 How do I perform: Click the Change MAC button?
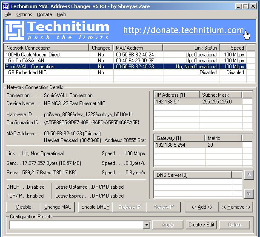pos(57,207)
